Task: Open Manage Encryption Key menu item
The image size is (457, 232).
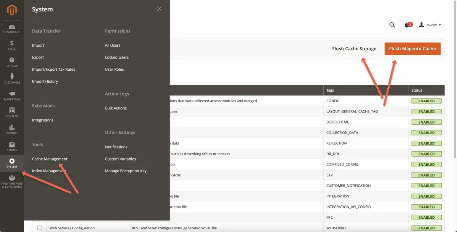Action: point(126,171)
